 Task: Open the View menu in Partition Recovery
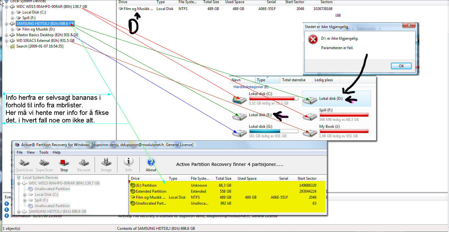point(31,152)
